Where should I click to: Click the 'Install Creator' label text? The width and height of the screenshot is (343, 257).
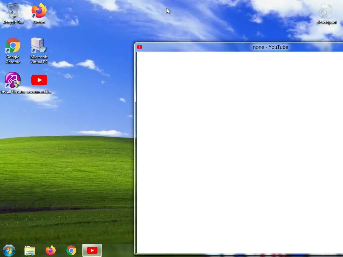pos(13,92)
